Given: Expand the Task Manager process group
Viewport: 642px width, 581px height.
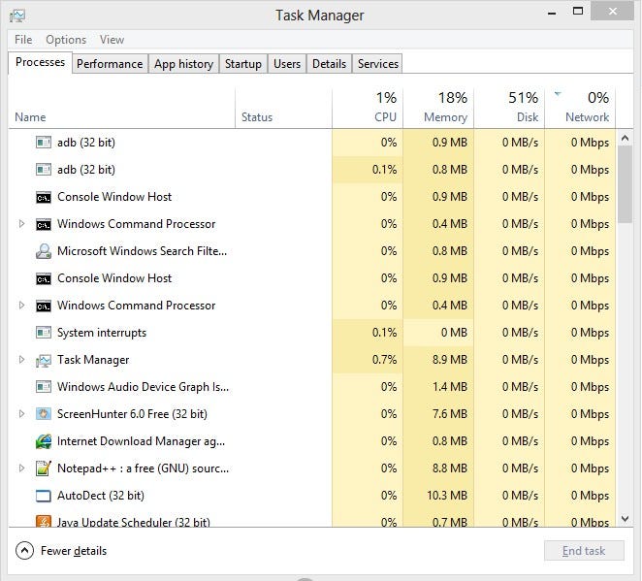Looking at the screenshot, I should (x=21, y=360).
